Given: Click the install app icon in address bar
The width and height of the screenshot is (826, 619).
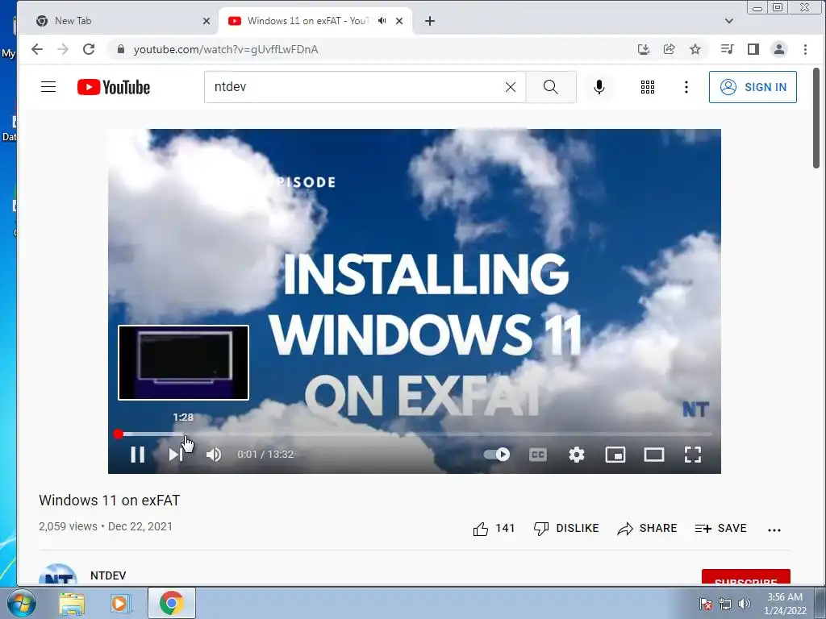Looking at the screenshot, I should tap(643, 49).
